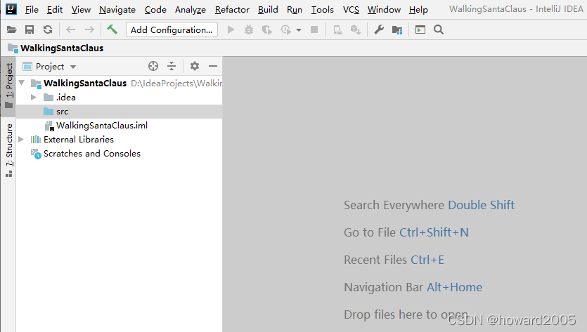Open Project panel gear options
The width and height of the screenshot is (587, 332).
(194, 66)
